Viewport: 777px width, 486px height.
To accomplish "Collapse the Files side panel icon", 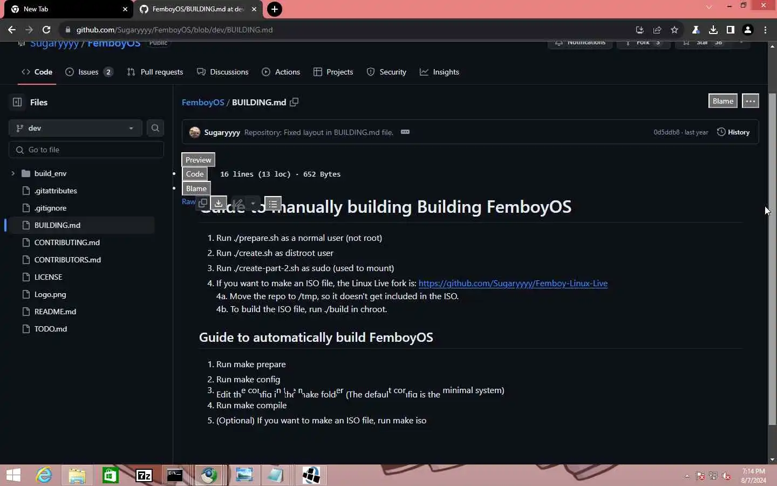I will (17, 102).
